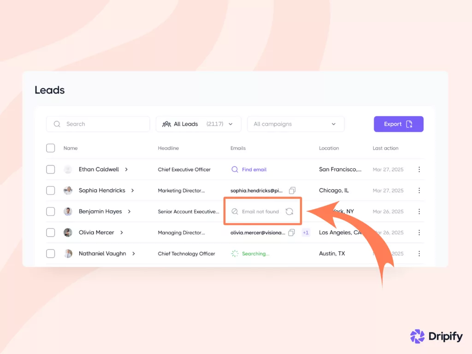This screenshot has height=354, width=472.
Task: Click the people icon in the All Leads filter
Action: pos(166,124)
